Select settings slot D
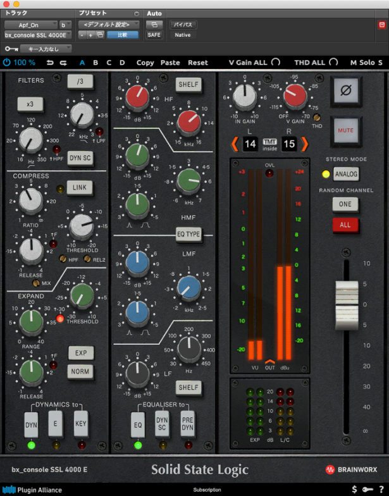This screenshot has width=389, height=496. 122,63
